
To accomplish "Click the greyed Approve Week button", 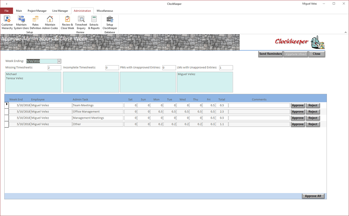I will pyautogui.click(x=296, y=54).
